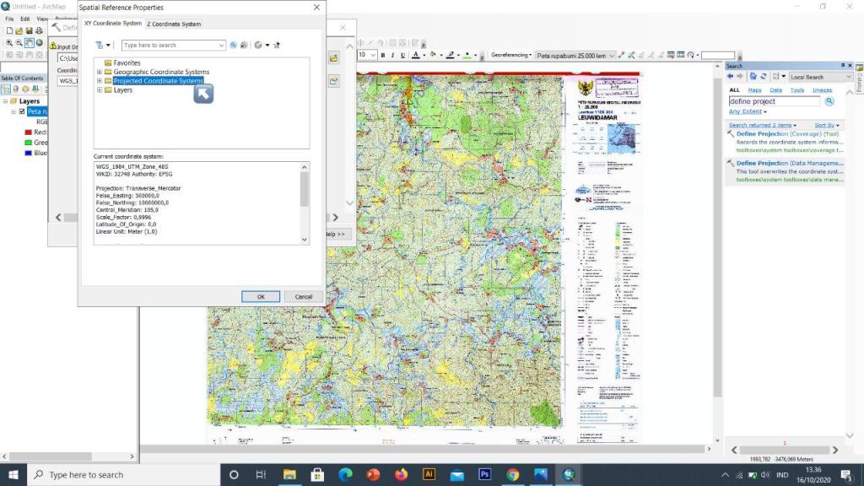
Task: Expand the Layers folder in coordinate tree
Action: tap(100, 90)
